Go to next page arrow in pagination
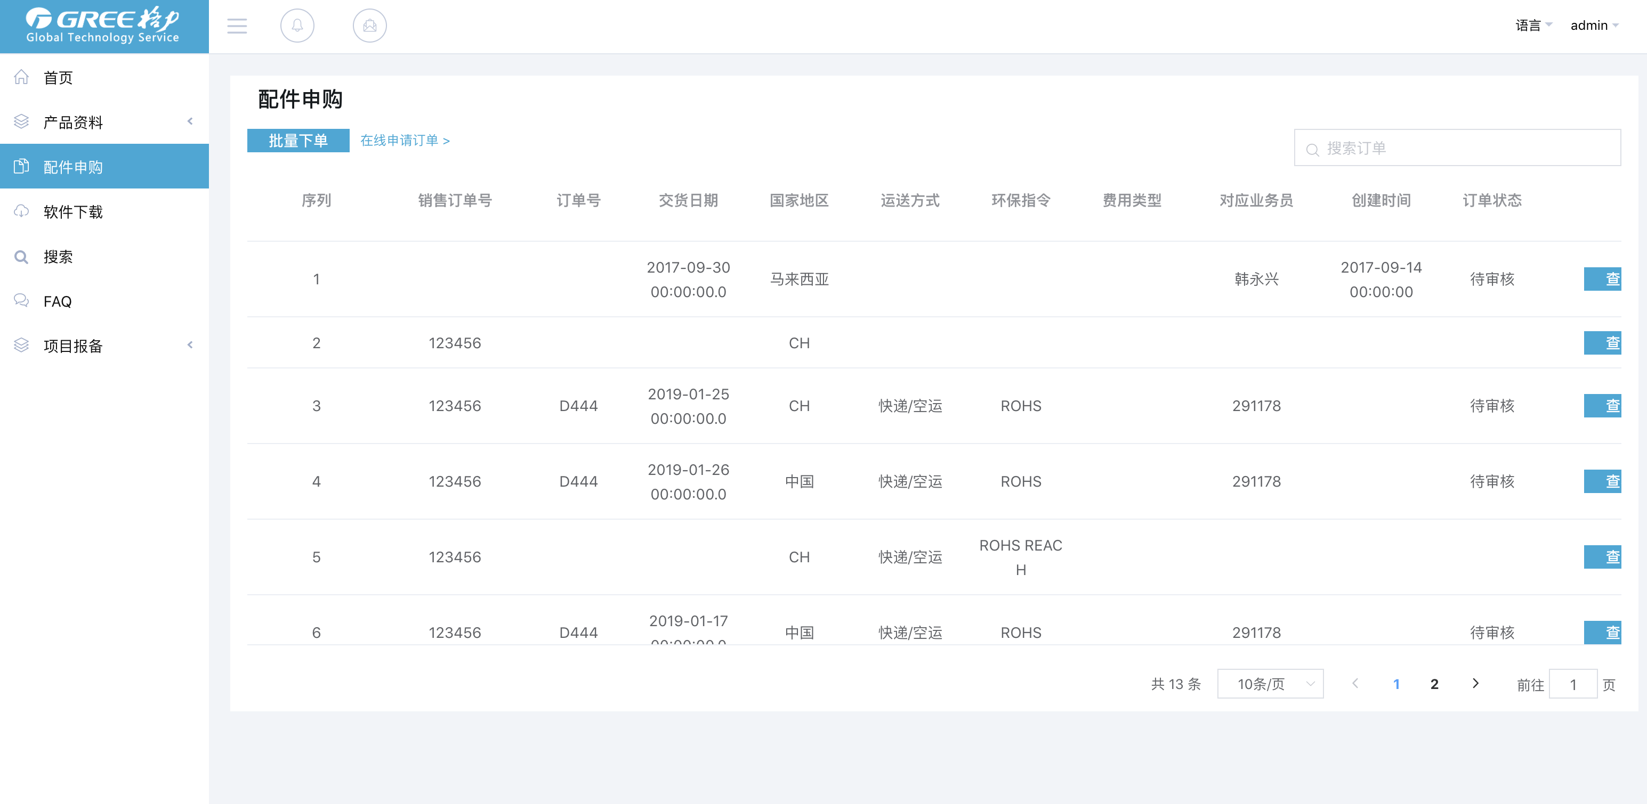This screenshot has height=804, width=1647. pyautogui.click(x=1475, y=683)
